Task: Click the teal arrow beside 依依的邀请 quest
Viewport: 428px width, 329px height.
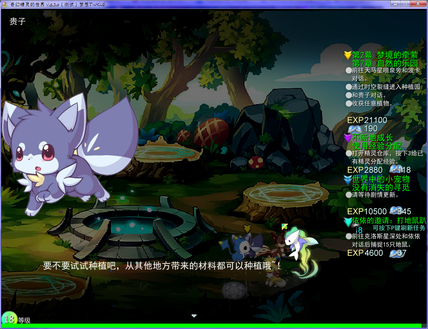Action: (348, 221)
